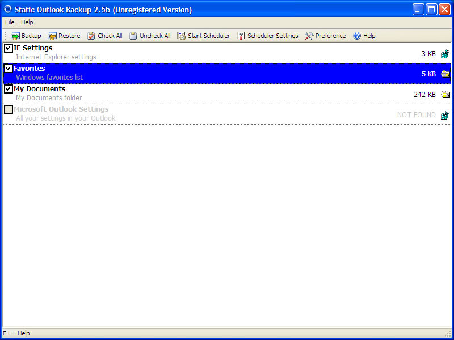The width and height of the screenshot is (454, 340).
Task: Click the Backup button label
Action: click(x=31, y=36)
